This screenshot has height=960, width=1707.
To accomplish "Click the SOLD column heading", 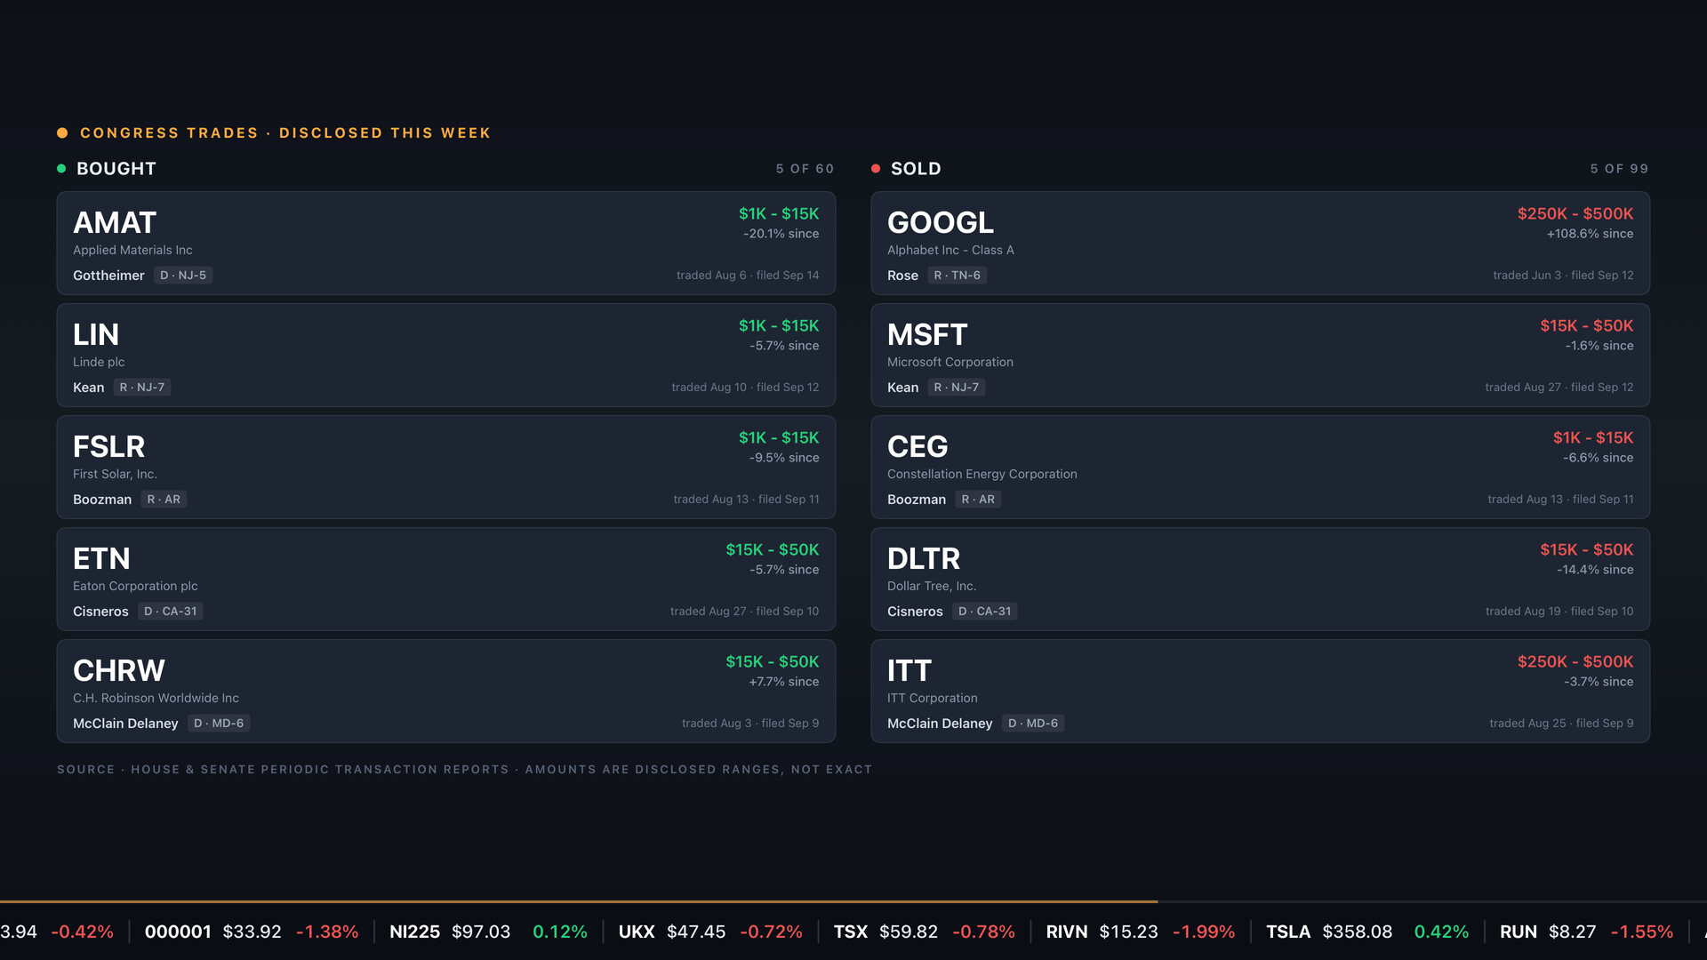I will coord(916,169).
